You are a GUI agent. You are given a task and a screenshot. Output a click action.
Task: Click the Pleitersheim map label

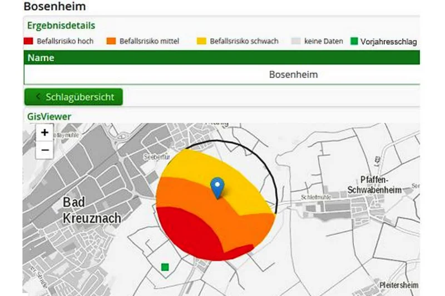click(399, 285)
